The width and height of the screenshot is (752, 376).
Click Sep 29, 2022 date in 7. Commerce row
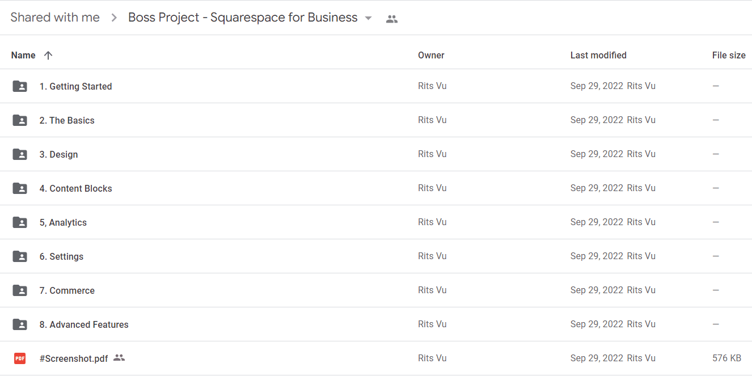point(597,290)
